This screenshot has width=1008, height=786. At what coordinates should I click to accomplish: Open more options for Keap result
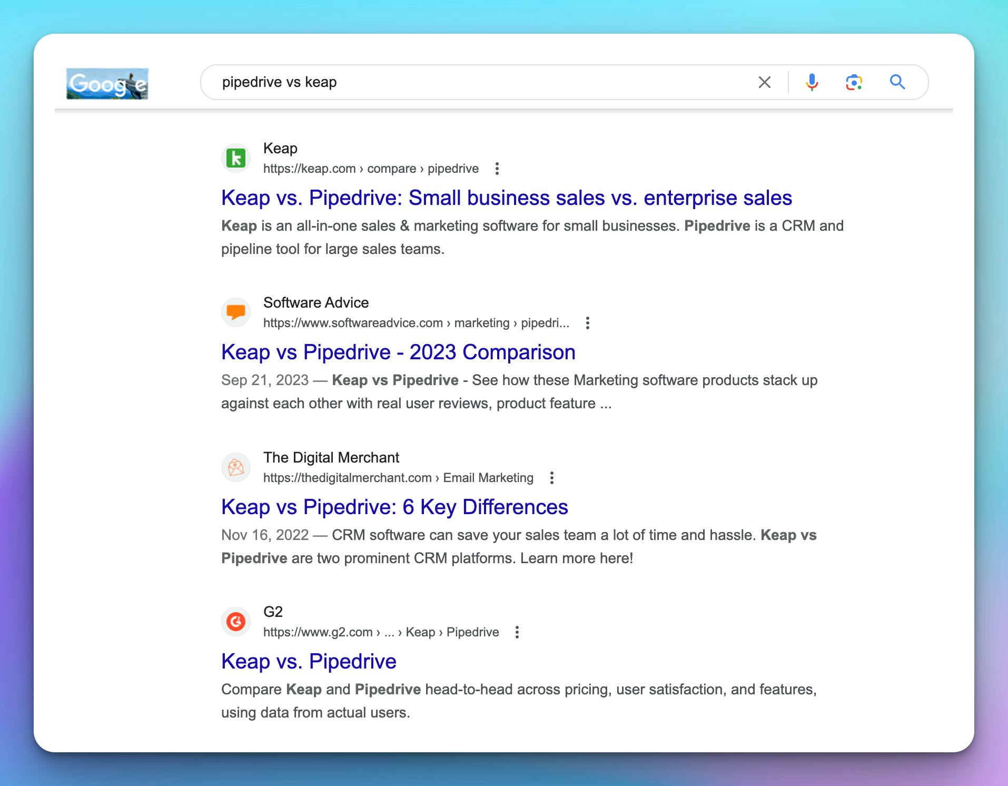[x=497, y=169]
